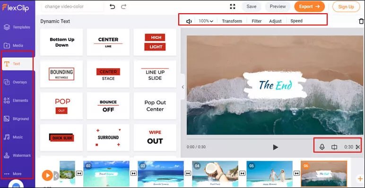
Task: Click the project name field
Action: 72,7
